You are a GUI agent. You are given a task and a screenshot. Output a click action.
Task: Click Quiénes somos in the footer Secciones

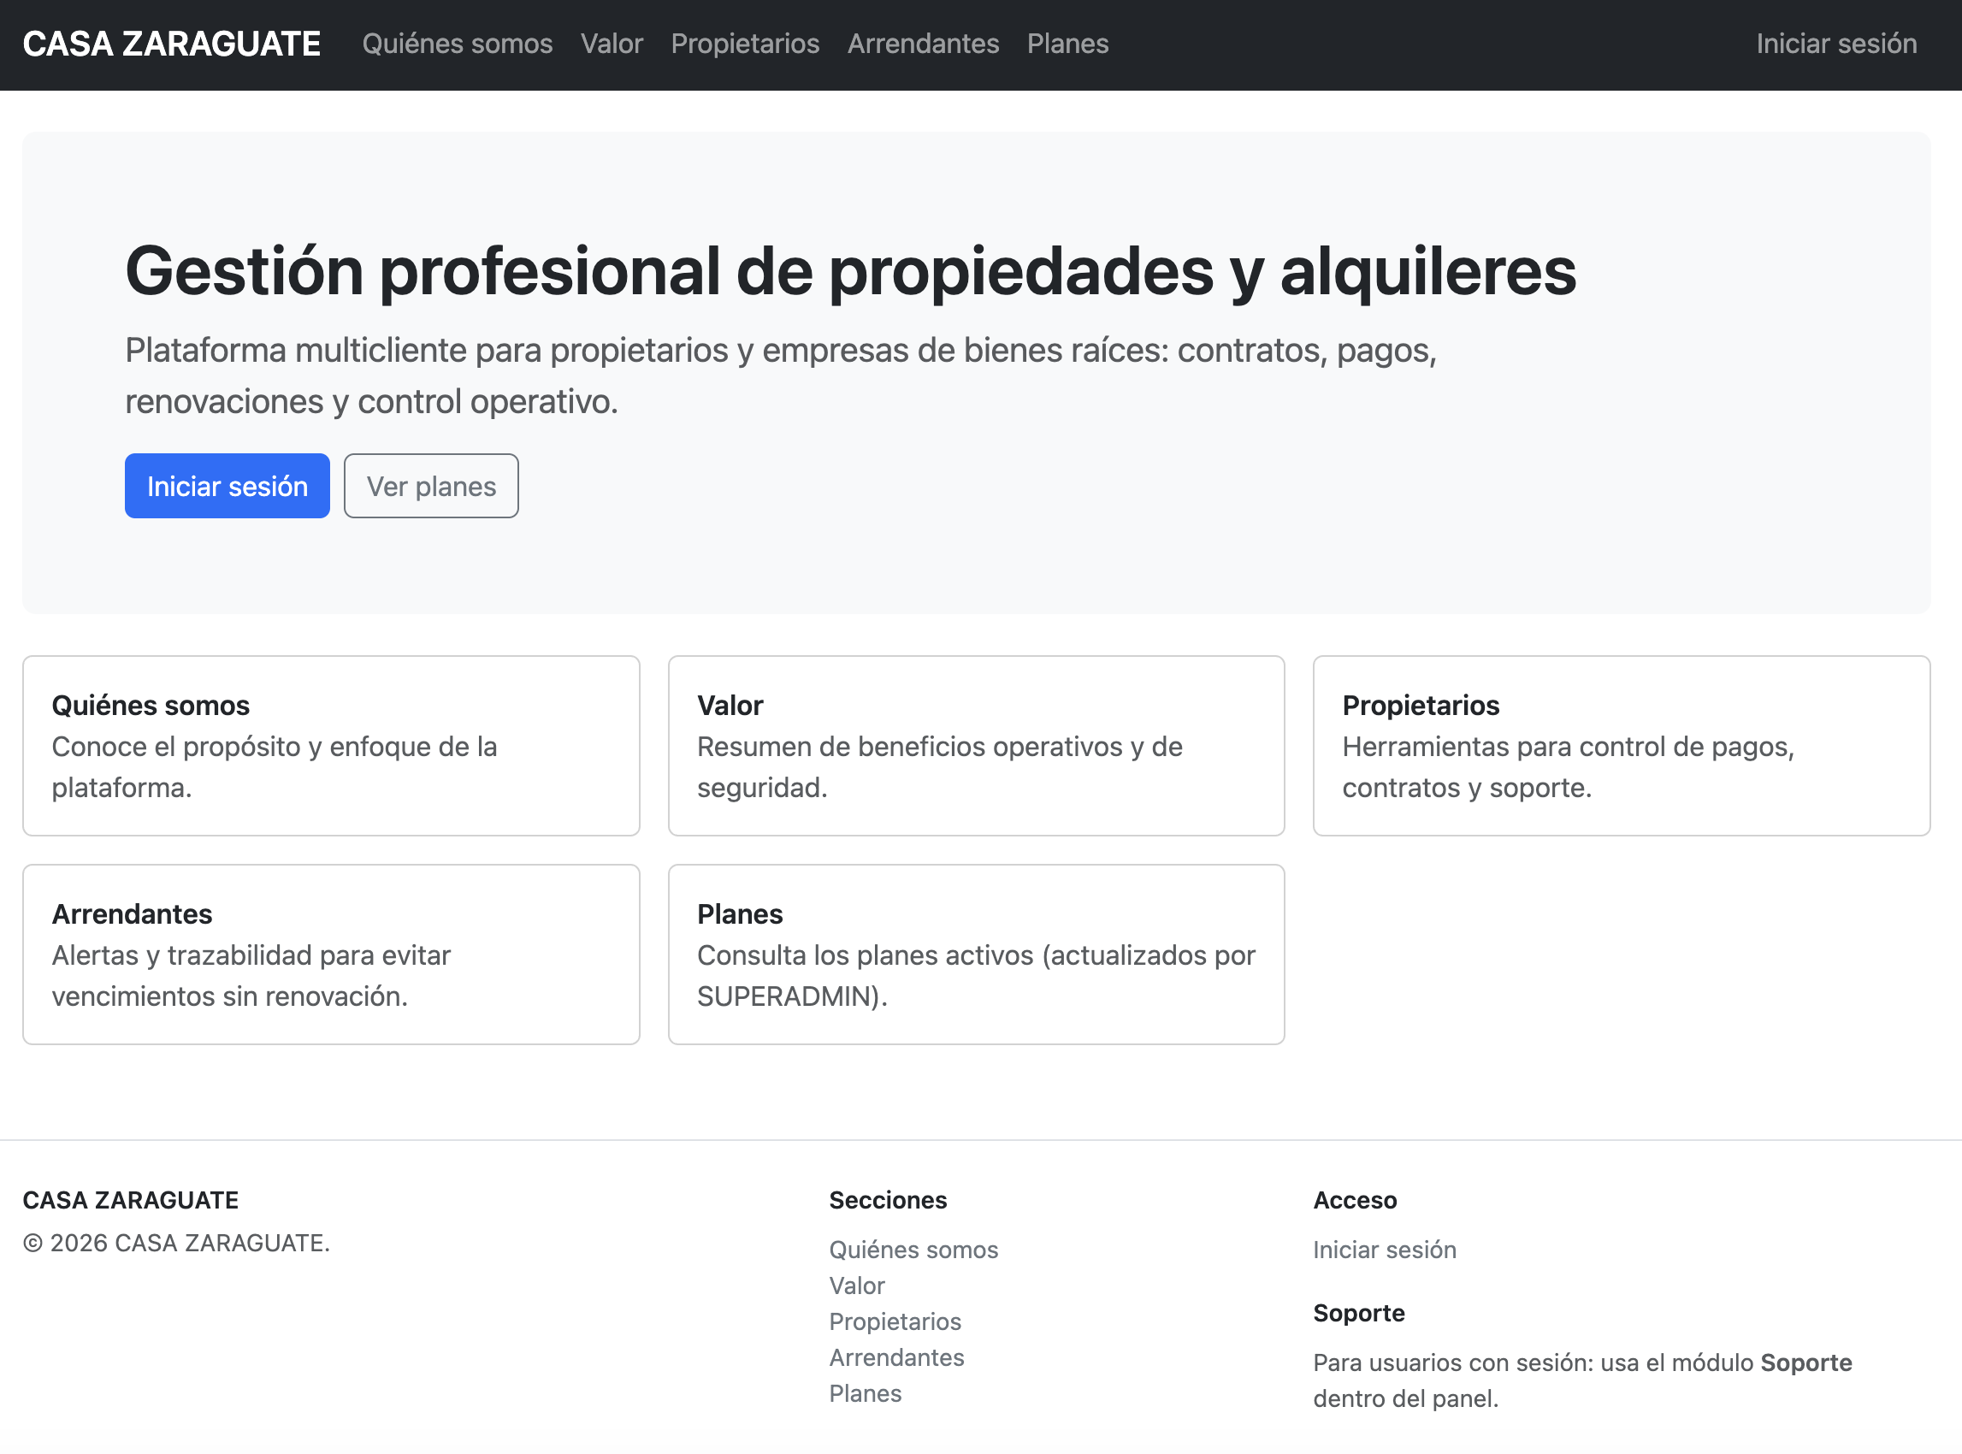coord(913,1249)
